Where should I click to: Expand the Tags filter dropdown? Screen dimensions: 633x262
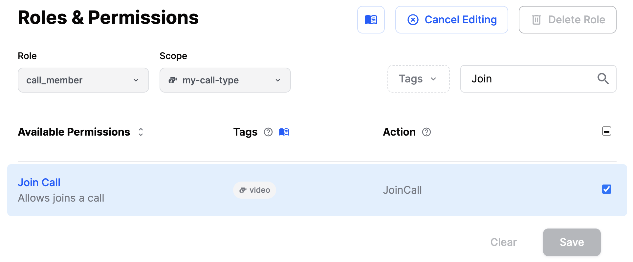pyautogui.click(x=418, y=79)
